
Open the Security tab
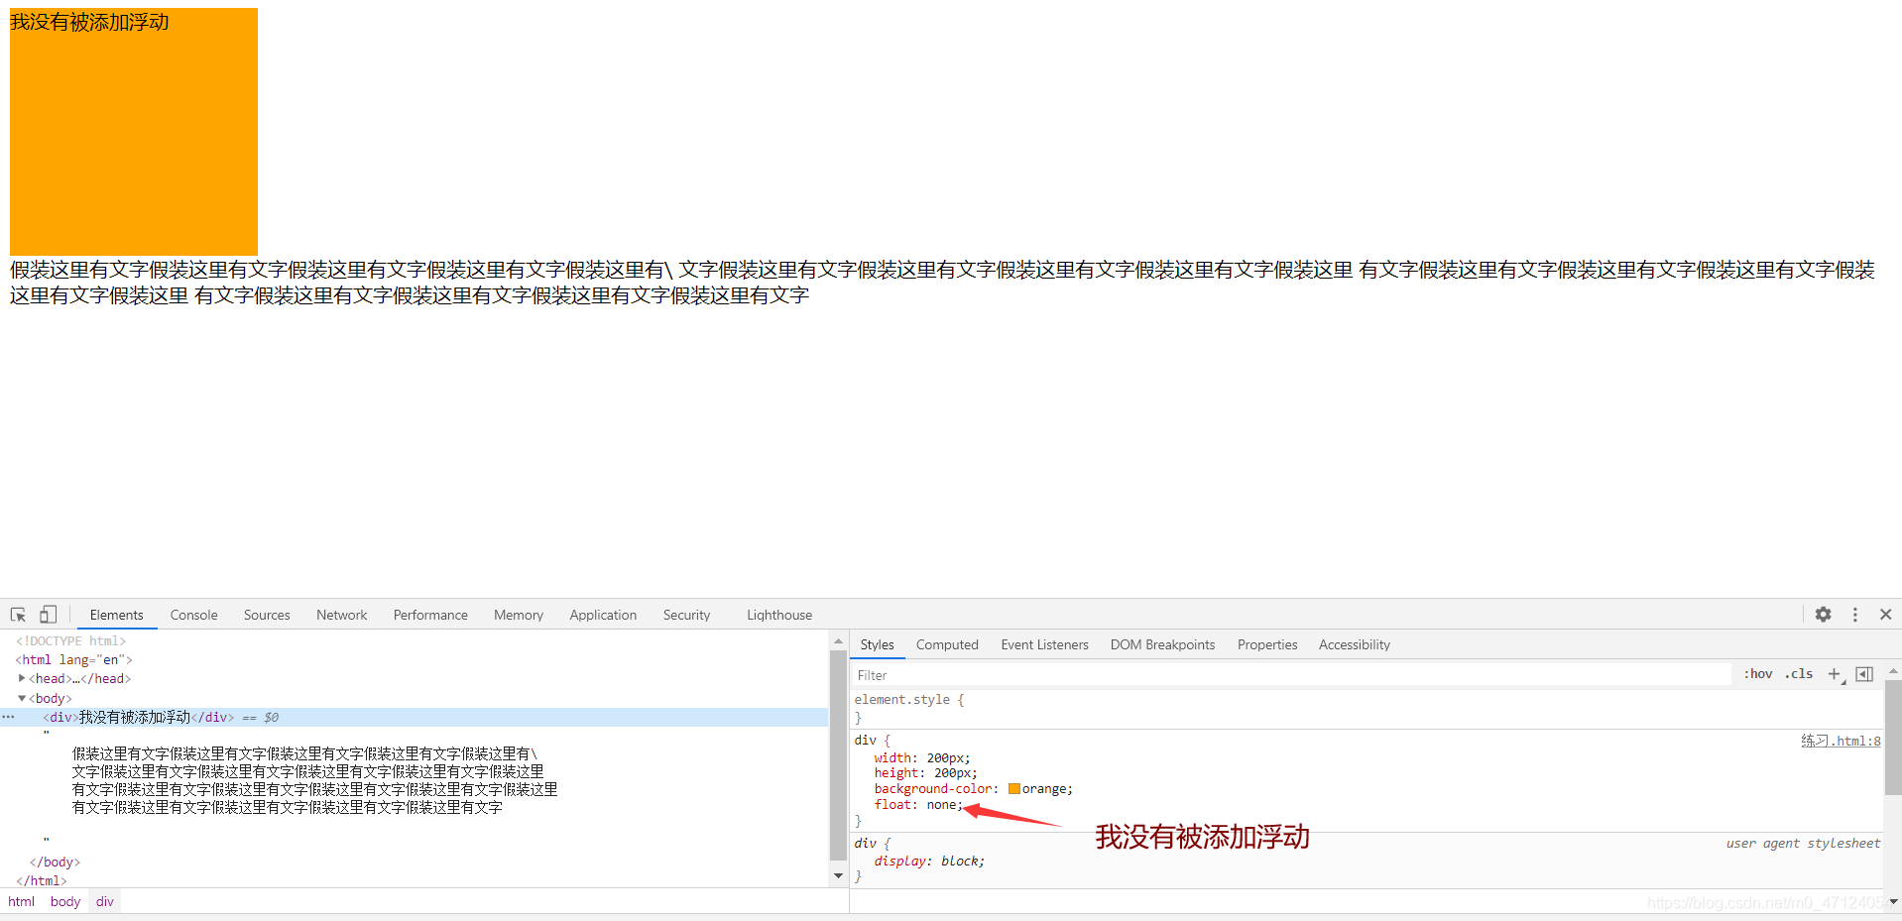tap(686, 615)
